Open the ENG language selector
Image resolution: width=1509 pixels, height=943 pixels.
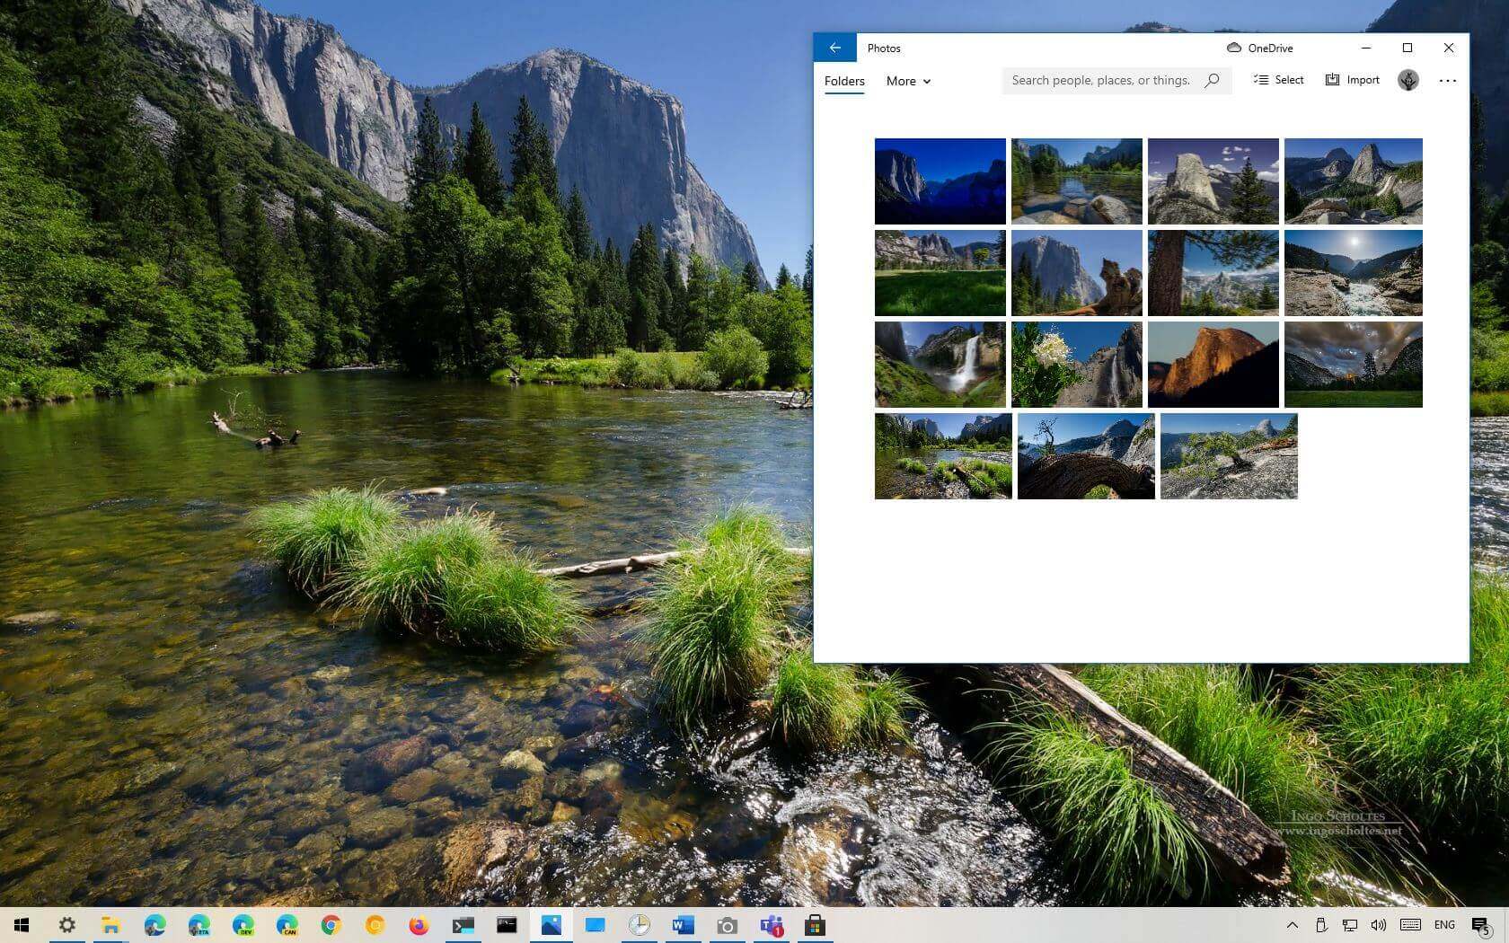(1444, 925)
